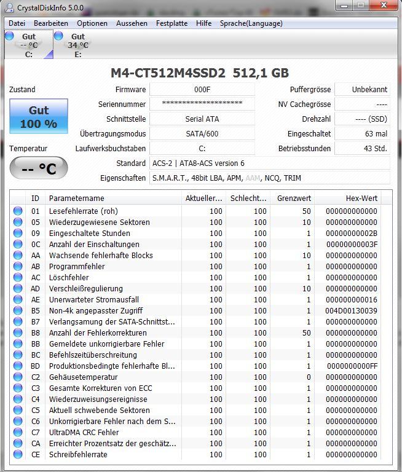Select row Unkorrigierbare Fehler nach dem S...

201,421
